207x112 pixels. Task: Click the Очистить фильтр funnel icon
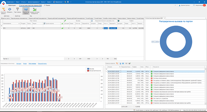tap(3, 10)
